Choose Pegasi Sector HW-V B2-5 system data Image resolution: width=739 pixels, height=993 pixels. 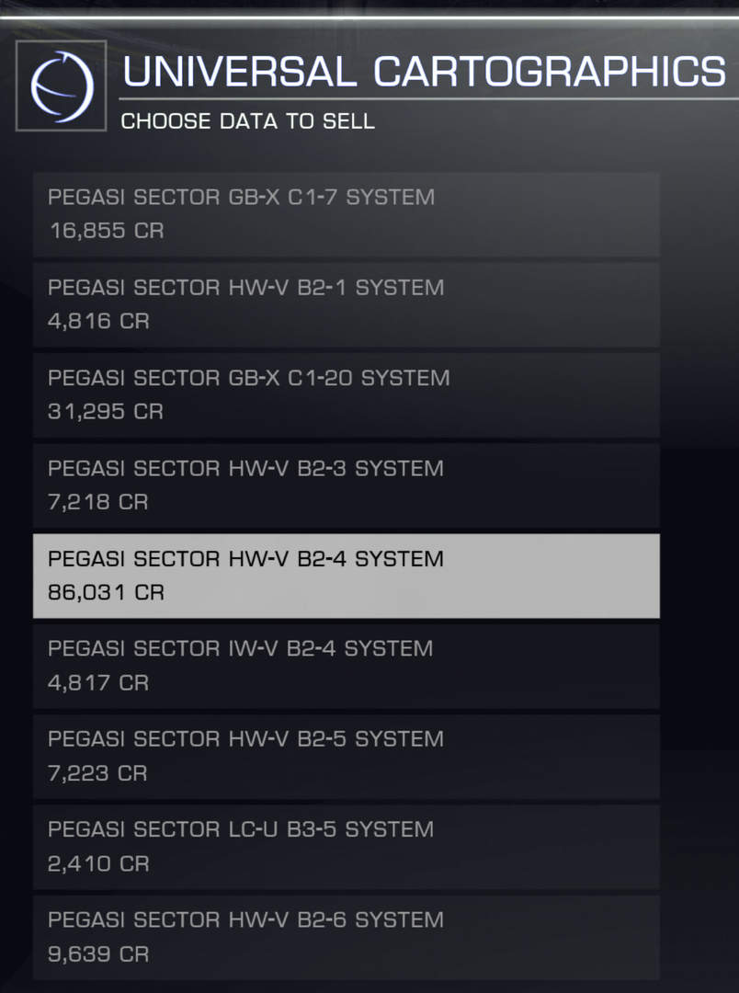click(347, 757)
